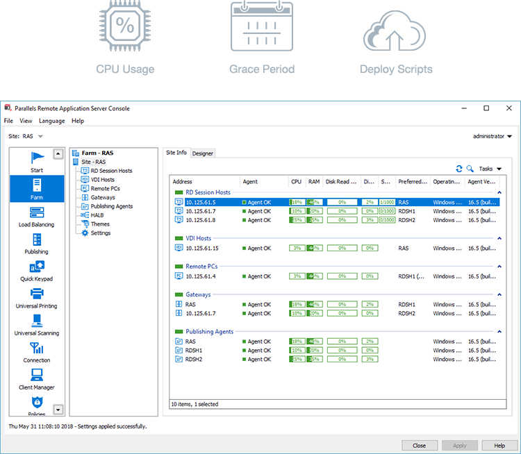This screenshot has width=521, height=454.
Task: Click the search magnifier icon
Action: [x=470, y=169]
